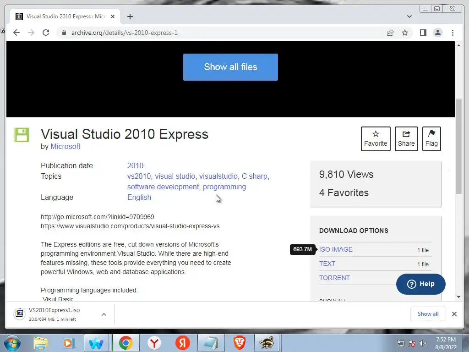
Task: Click the green floppy disk software icon
Action: pos(22,135)
